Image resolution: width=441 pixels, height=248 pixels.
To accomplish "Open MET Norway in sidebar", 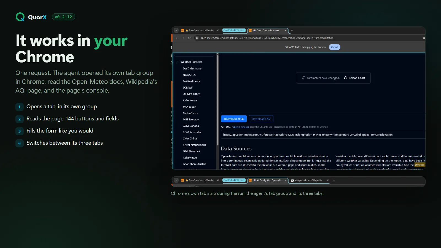I will coord(191,120).
